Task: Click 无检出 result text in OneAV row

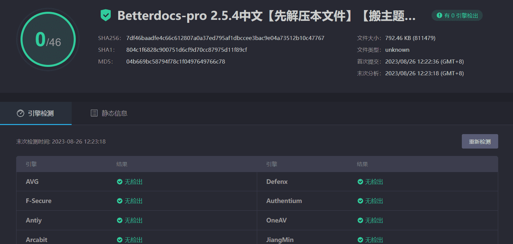Action: (x=374, y=220)
